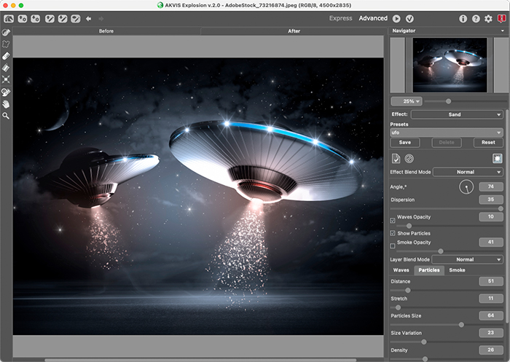
Task: Click the Run (play) processing button
Action: pos(396,18)
